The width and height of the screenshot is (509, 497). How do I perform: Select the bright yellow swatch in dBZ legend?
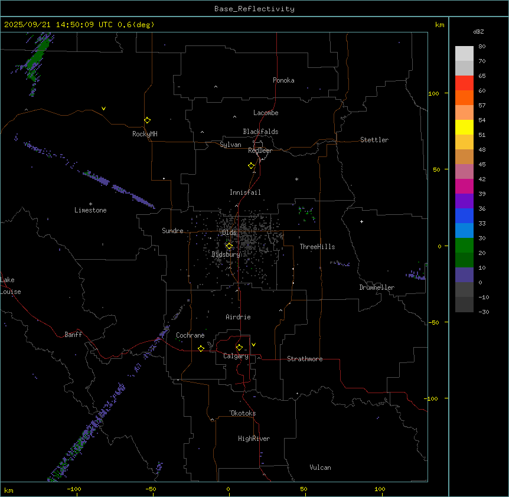point(464,127)
